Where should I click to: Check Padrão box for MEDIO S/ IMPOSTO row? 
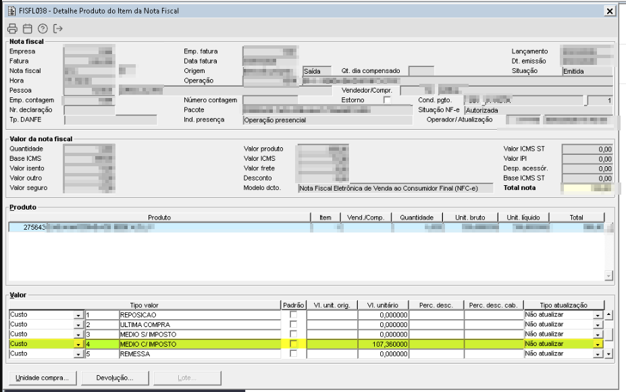(294, 334)
